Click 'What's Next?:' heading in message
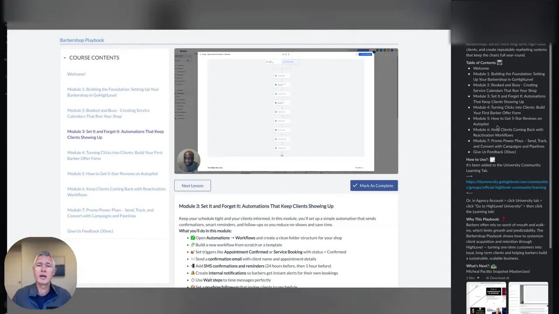This screenshot has width=559, height=314. coord(478,266)
